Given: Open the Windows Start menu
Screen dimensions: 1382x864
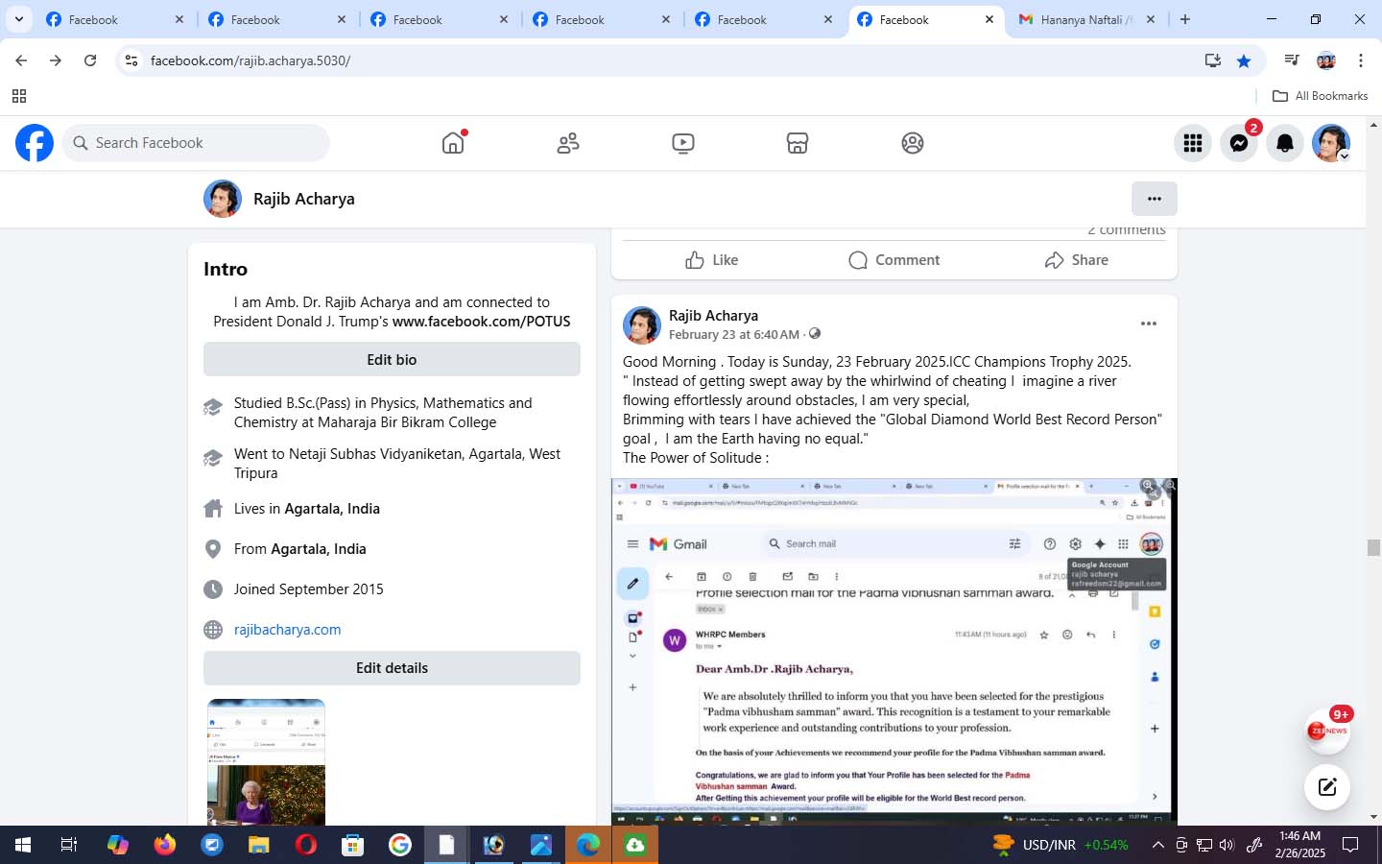Looking at the screenshot, I should 23,845.
